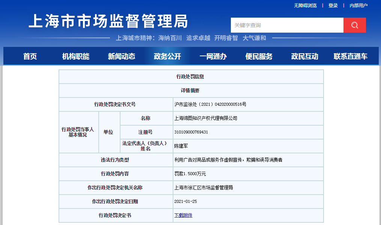This screenshot has width=381, height=225.
Task: Go to the 首页 menu item
Action: point(30,56)
